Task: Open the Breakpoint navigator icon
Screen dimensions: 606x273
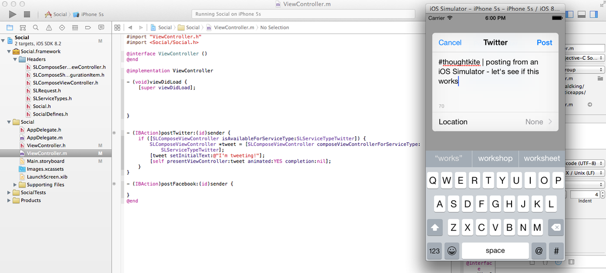Action: click(88, 27)
